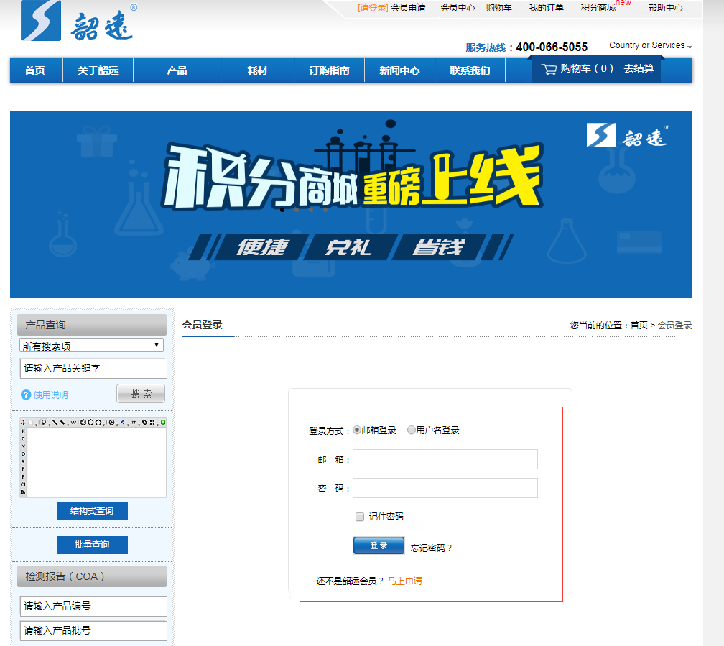Click the first banner carousel dot
Viewport: 724px width, 646px height.
click(x=282, y=210)
